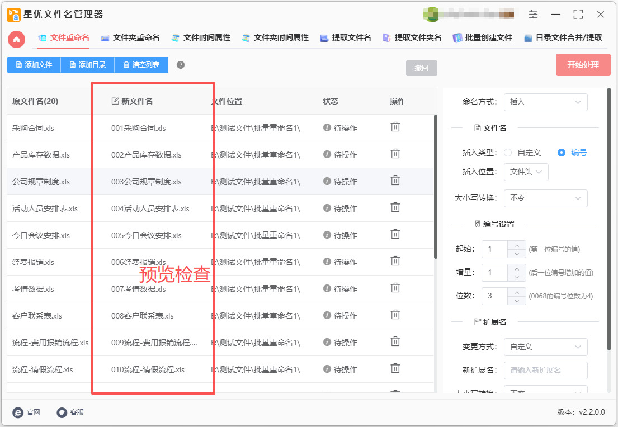
Task: Click the file list vertical scrollbar
Action: pos(435,187)
